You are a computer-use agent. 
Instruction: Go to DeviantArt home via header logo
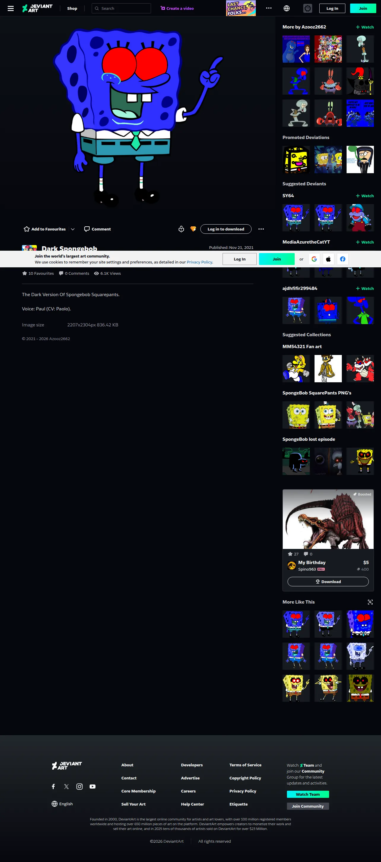37,8
